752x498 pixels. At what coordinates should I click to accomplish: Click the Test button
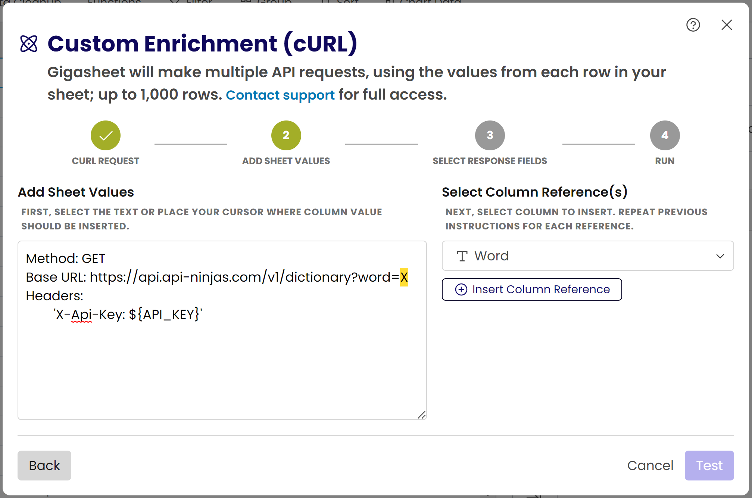tap(709, 466)
